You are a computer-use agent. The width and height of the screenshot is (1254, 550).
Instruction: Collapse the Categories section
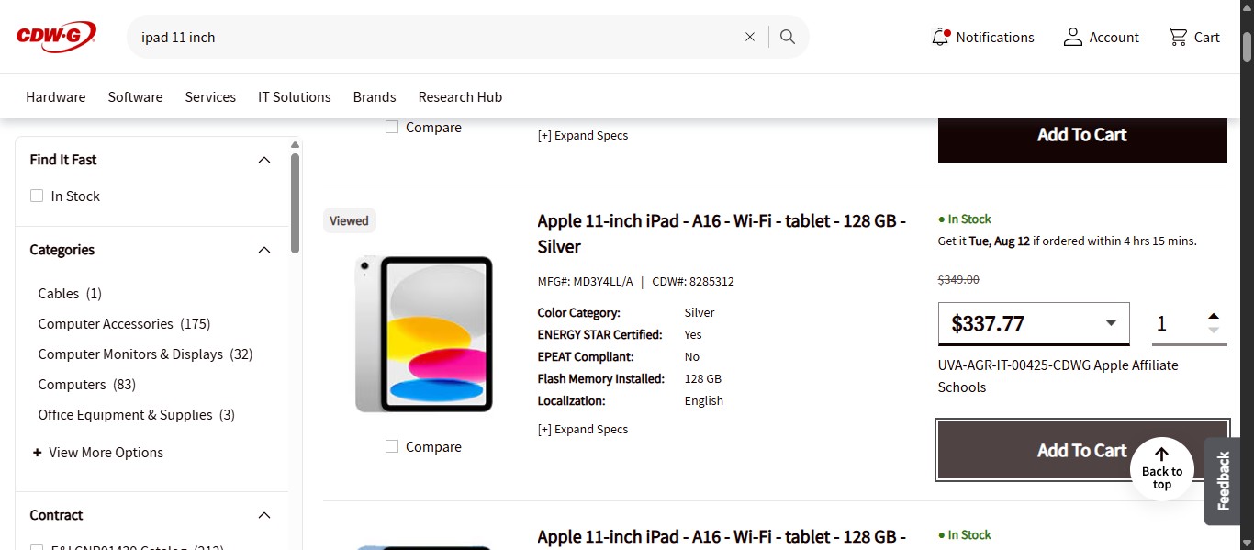[263, 249]
